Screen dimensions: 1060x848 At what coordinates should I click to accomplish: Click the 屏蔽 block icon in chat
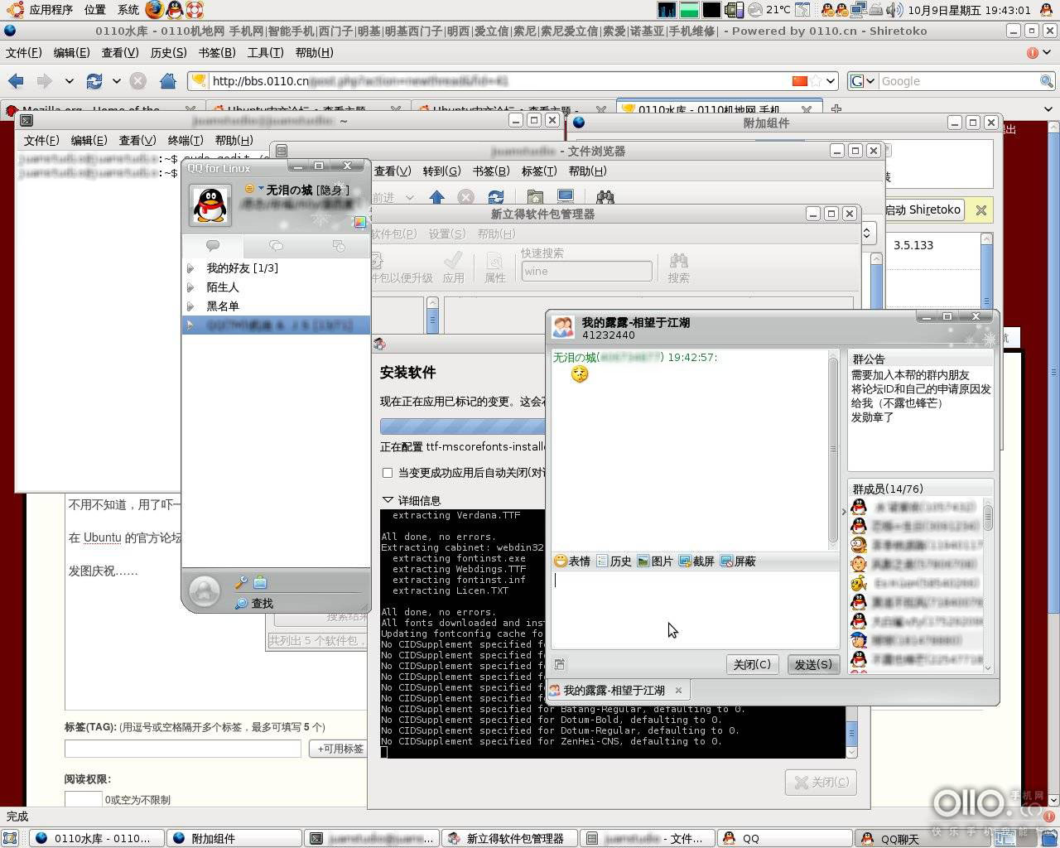pos(738,561)
